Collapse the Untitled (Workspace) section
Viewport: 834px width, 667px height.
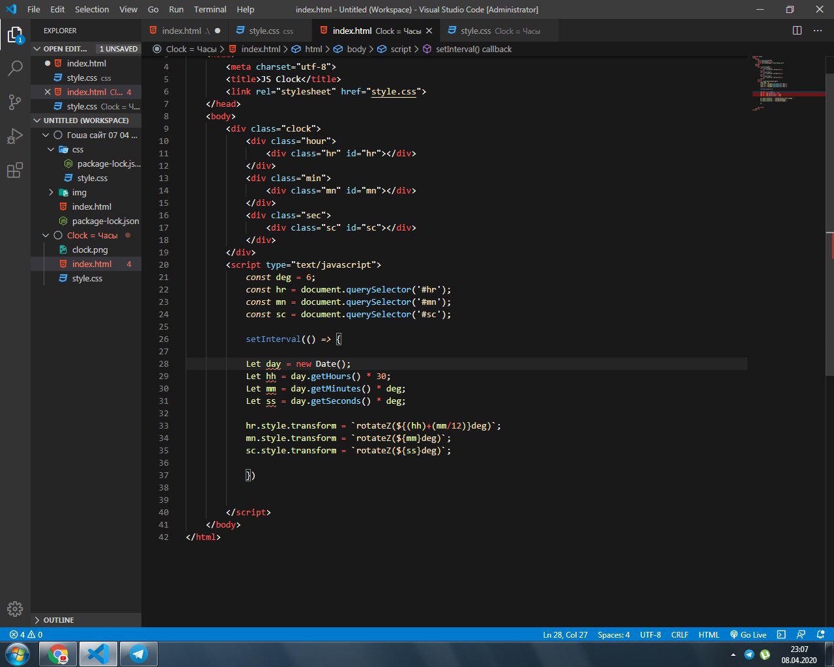click(x=86, y=121)
